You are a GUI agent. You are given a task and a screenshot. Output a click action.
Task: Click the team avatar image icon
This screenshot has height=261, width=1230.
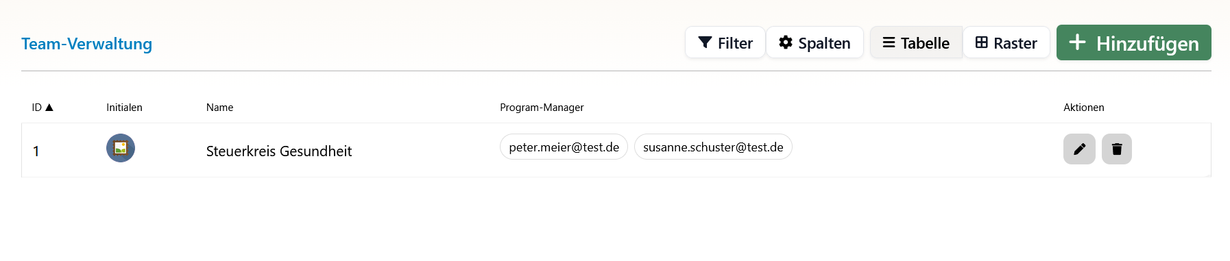click(x=121, y=148)
